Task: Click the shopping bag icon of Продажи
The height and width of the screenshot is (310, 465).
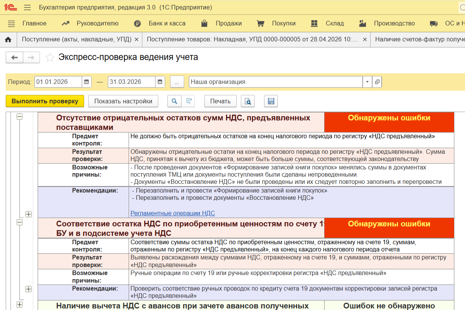Action: point(204,24)
